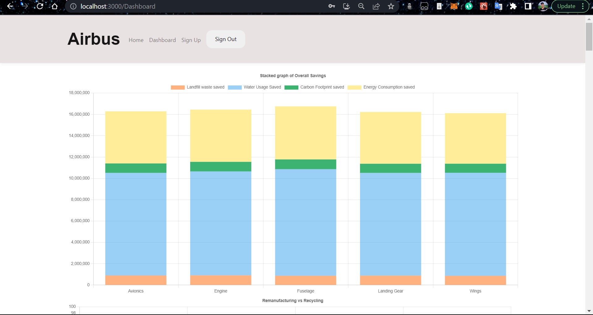Click the scrollbar up arrow
This screenshot has width=593, height=315.
589,19
